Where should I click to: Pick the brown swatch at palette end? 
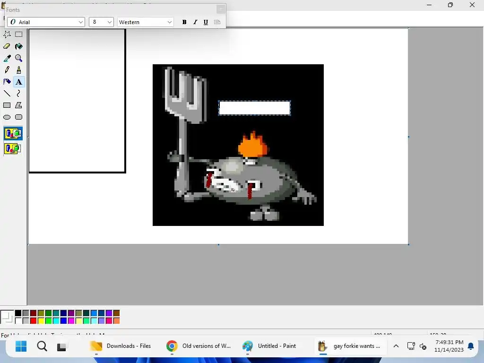(x=116, y=313)
